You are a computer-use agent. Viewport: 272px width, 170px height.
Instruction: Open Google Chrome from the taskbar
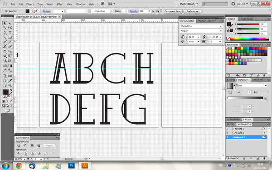click(x=19, y=165)
